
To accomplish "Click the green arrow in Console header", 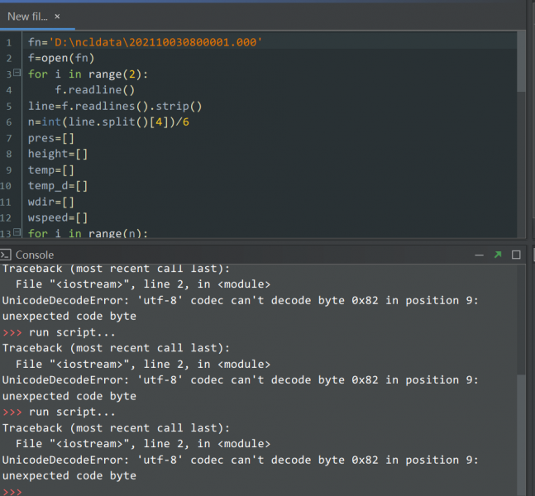I will tap(497, 255).
